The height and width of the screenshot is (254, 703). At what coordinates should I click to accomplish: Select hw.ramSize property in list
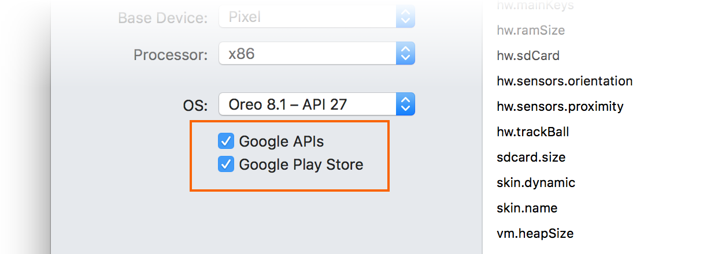click(x=531, y=30)
